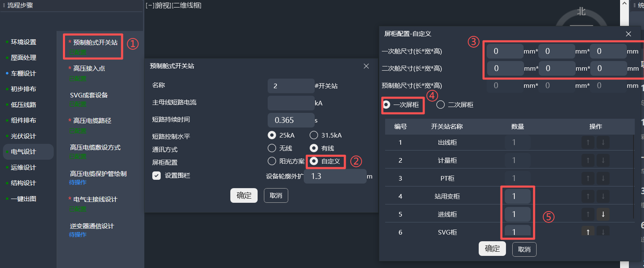Click 确定 in the 屏柜配置 dialog

(492, 249)
